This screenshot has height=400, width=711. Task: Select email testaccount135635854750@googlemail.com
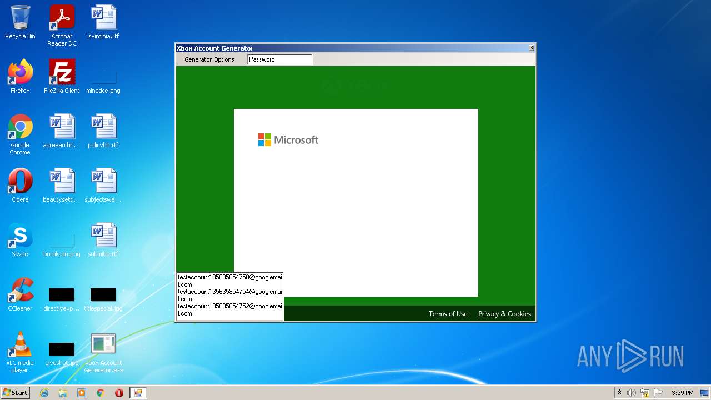[x=230, y=281]
